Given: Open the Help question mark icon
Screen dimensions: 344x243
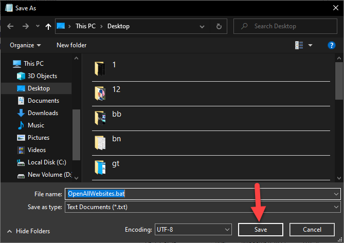Looking at the screenshot, I should [332, 45].
